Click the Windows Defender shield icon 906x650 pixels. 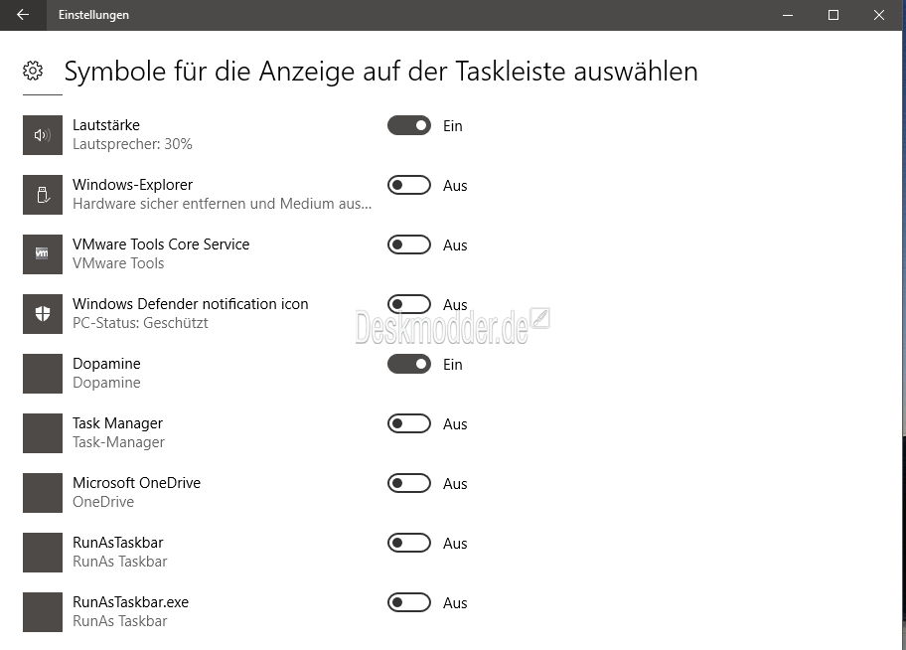43,314
